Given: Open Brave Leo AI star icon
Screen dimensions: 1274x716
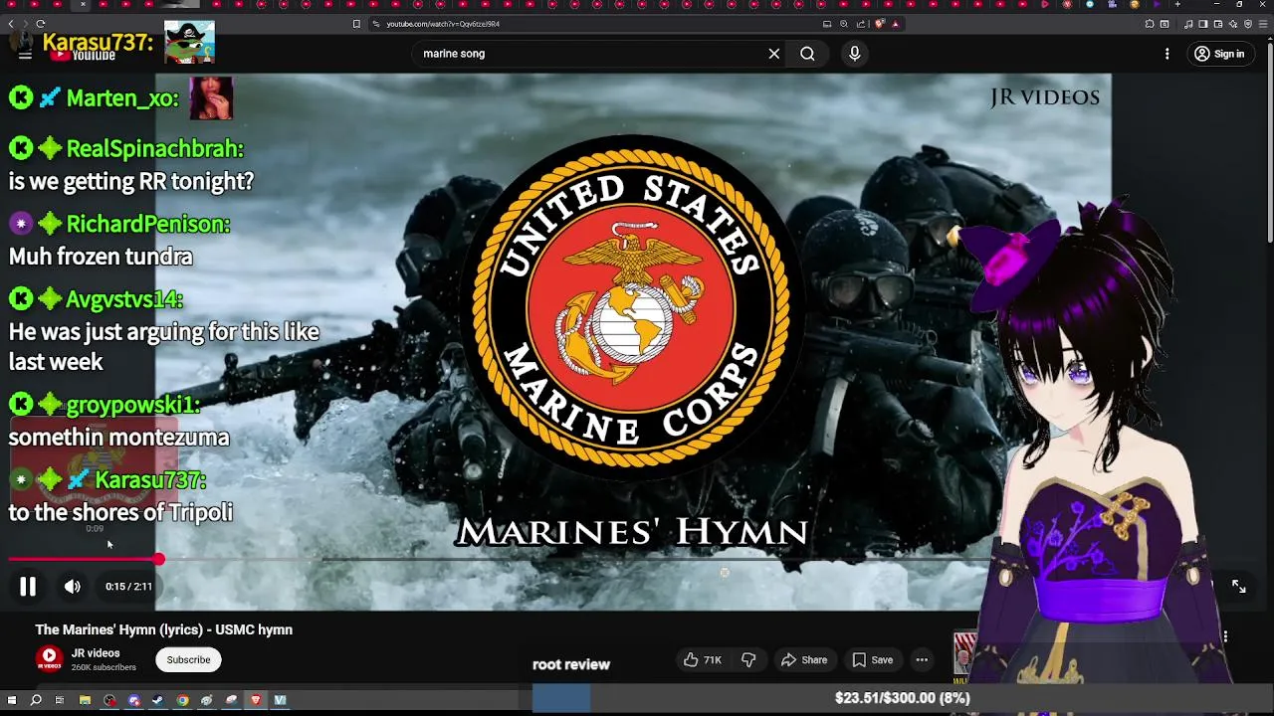Looking at the screenshot, I should click(x=1233, y=24).
